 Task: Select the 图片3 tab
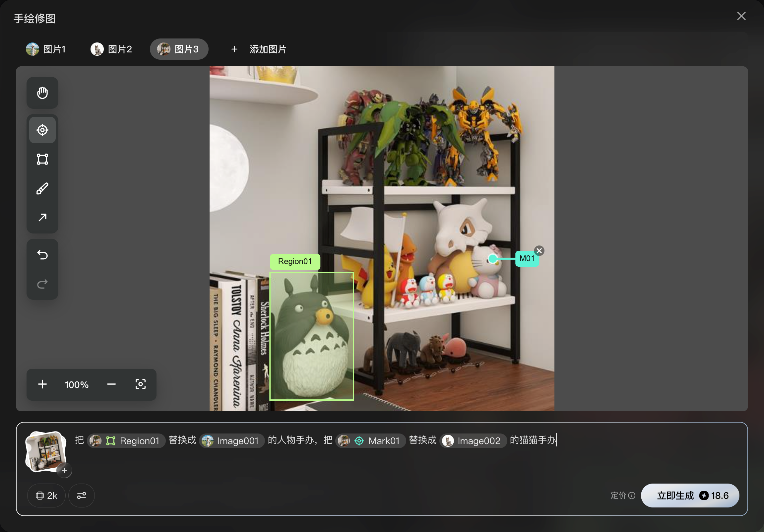click(x=179, y=49)
